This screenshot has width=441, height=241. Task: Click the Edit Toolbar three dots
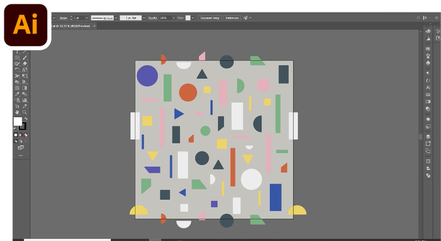pos(21,155)
